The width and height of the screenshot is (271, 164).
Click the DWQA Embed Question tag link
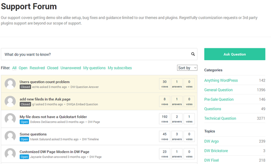click(82, 104)
